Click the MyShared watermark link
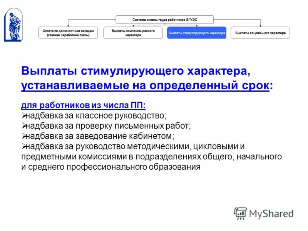This screenshot has width=308, height=231. tap(266, 213)
